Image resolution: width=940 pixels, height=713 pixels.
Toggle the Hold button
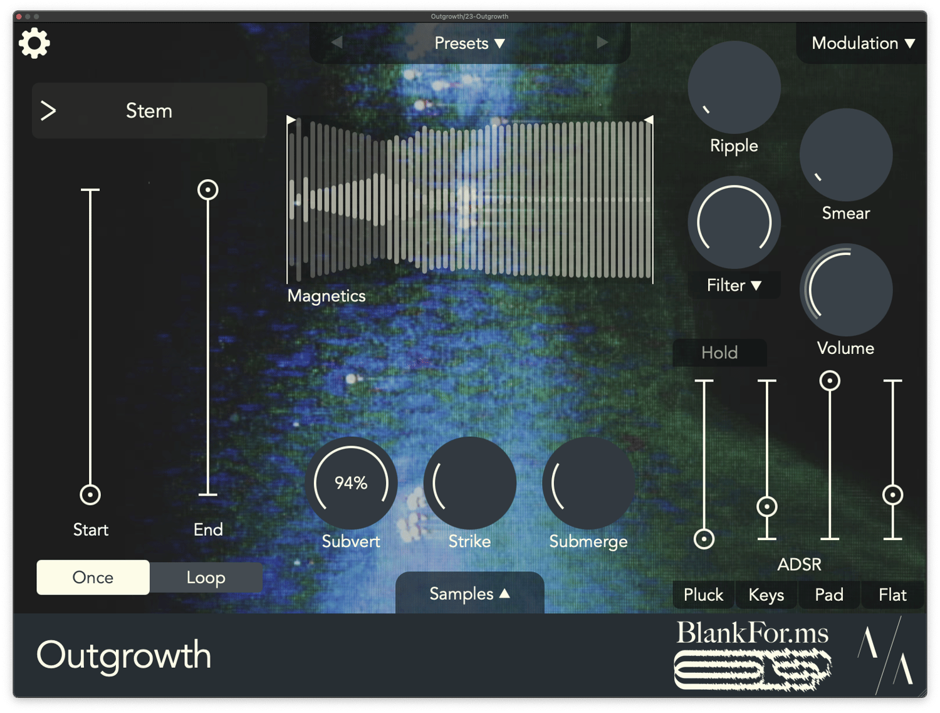click(x=719, y=353)
